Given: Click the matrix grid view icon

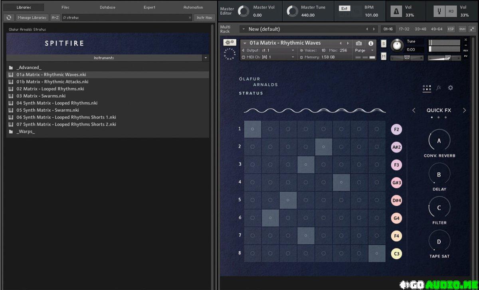Looking at the screenshot, I should (x=427, y=88).
